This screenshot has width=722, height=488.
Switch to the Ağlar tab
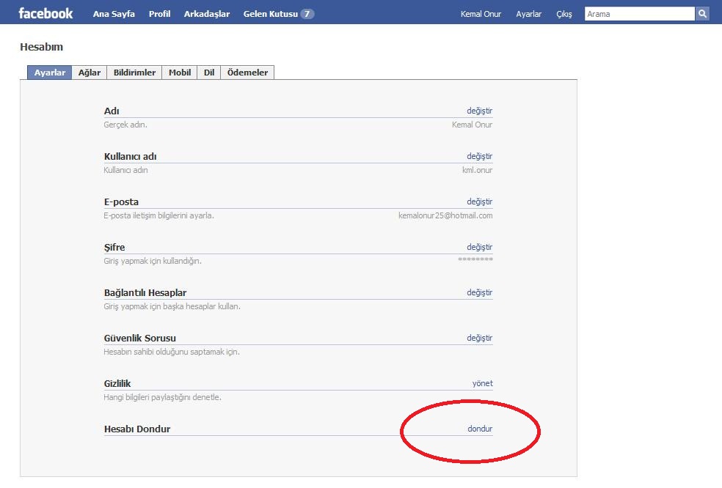coord(90,73)
